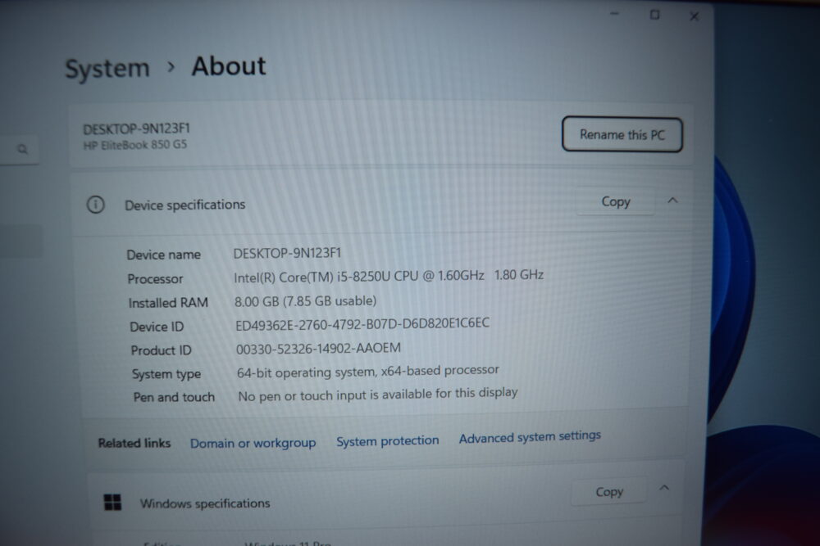
Task: Select the Product ID value 00330-52326-14902-AAOEM
Action: tap(318, 348)
